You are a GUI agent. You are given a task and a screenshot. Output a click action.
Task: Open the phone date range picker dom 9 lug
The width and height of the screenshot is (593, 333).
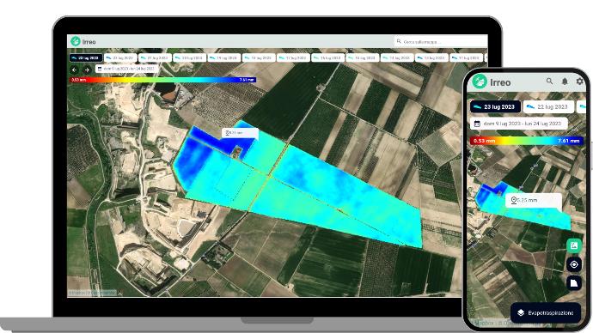click(x=518, y=124)
